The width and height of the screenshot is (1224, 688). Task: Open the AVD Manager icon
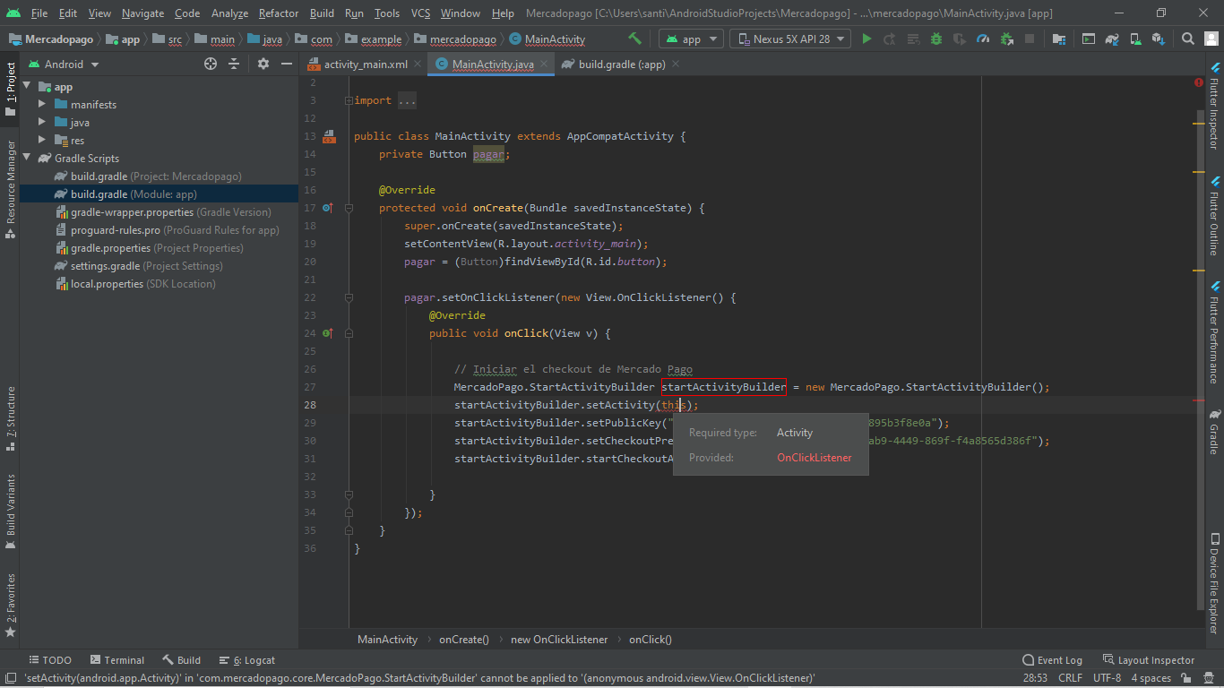(1134, 39)
